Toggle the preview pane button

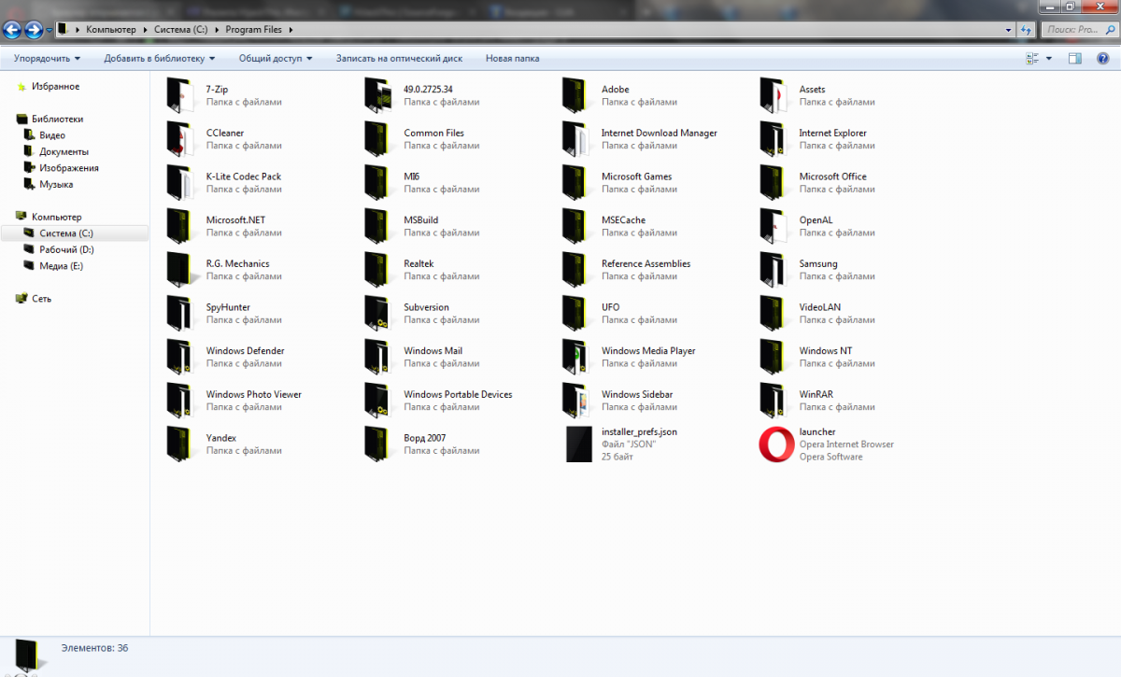click(x=1075, y=58)
